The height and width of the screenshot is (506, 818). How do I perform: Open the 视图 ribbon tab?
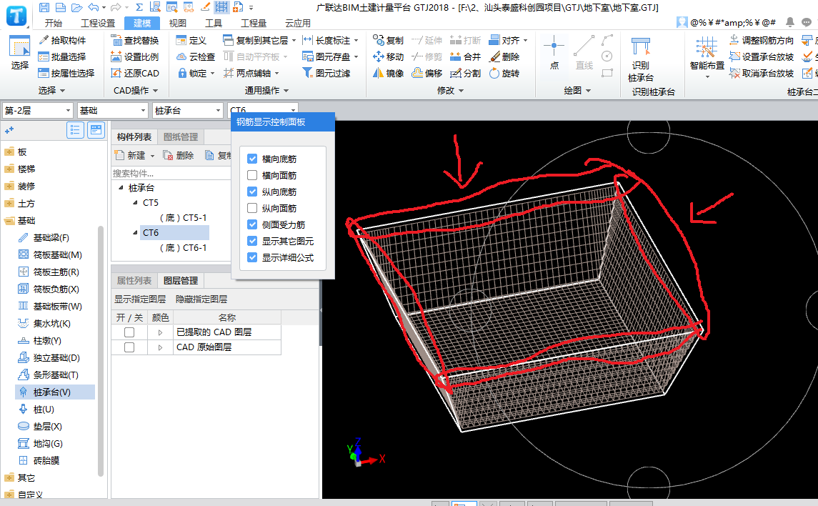(x=177, y=23)
